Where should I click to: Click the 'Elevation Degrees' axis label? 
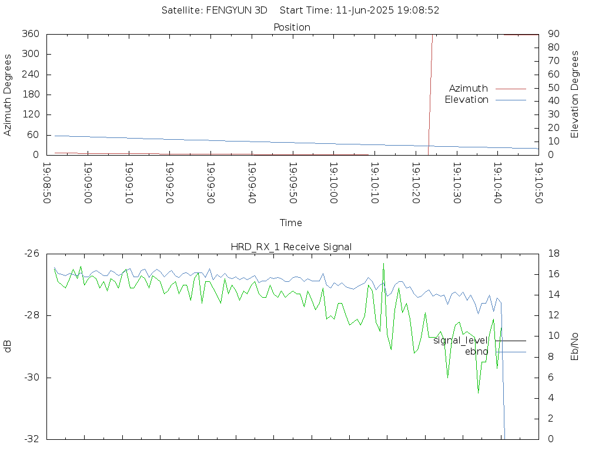click(x=574, y=95)
